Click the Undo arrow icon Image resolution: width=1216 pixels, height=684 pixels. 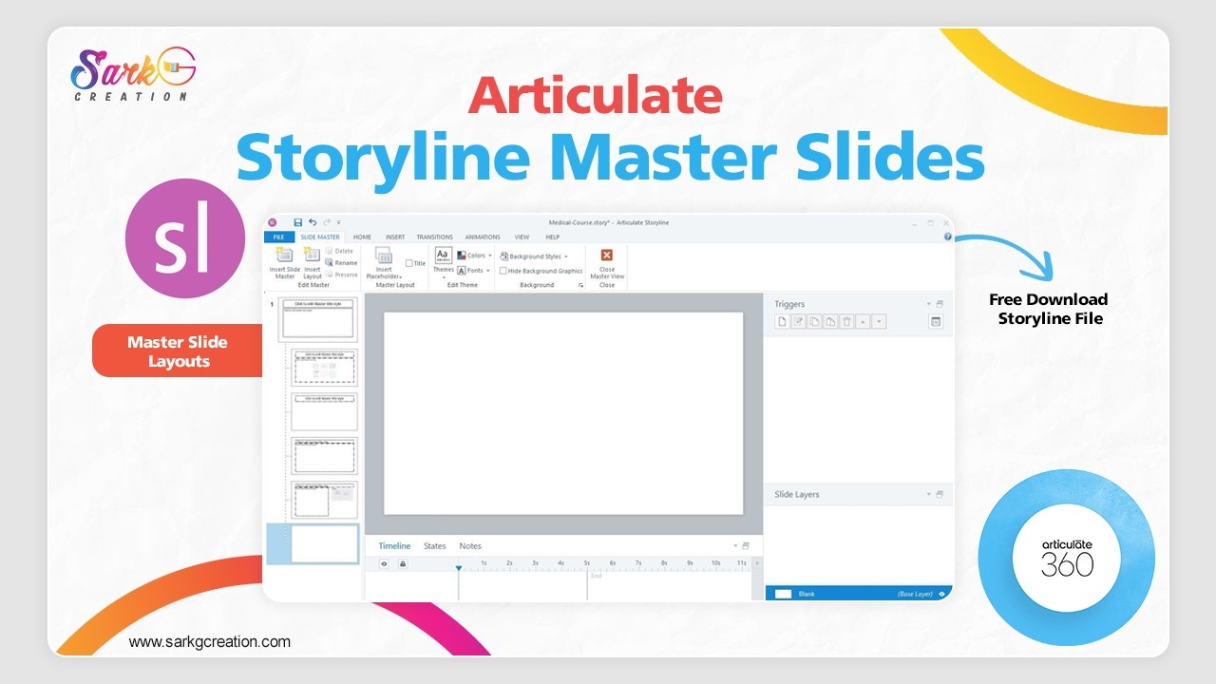pyautogui.click(x=313, y=222)
